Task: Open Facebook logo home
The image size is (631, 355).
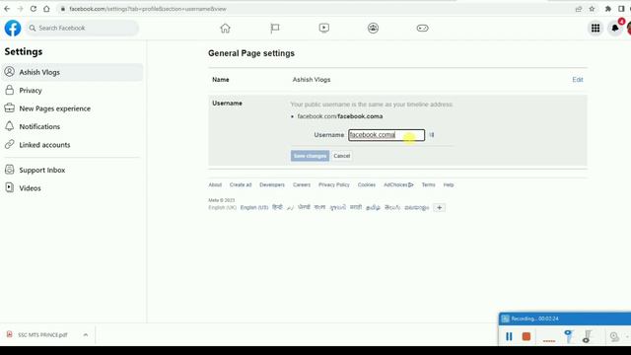Action: [13, 29]
